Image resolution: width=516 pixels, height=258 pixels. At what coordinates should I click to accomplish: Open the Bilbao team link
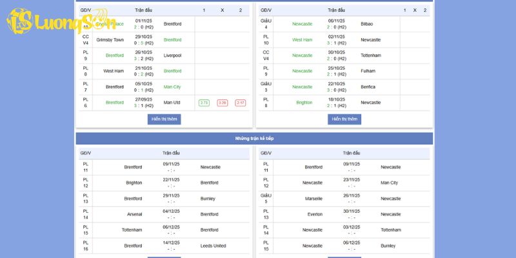(366, 24)
